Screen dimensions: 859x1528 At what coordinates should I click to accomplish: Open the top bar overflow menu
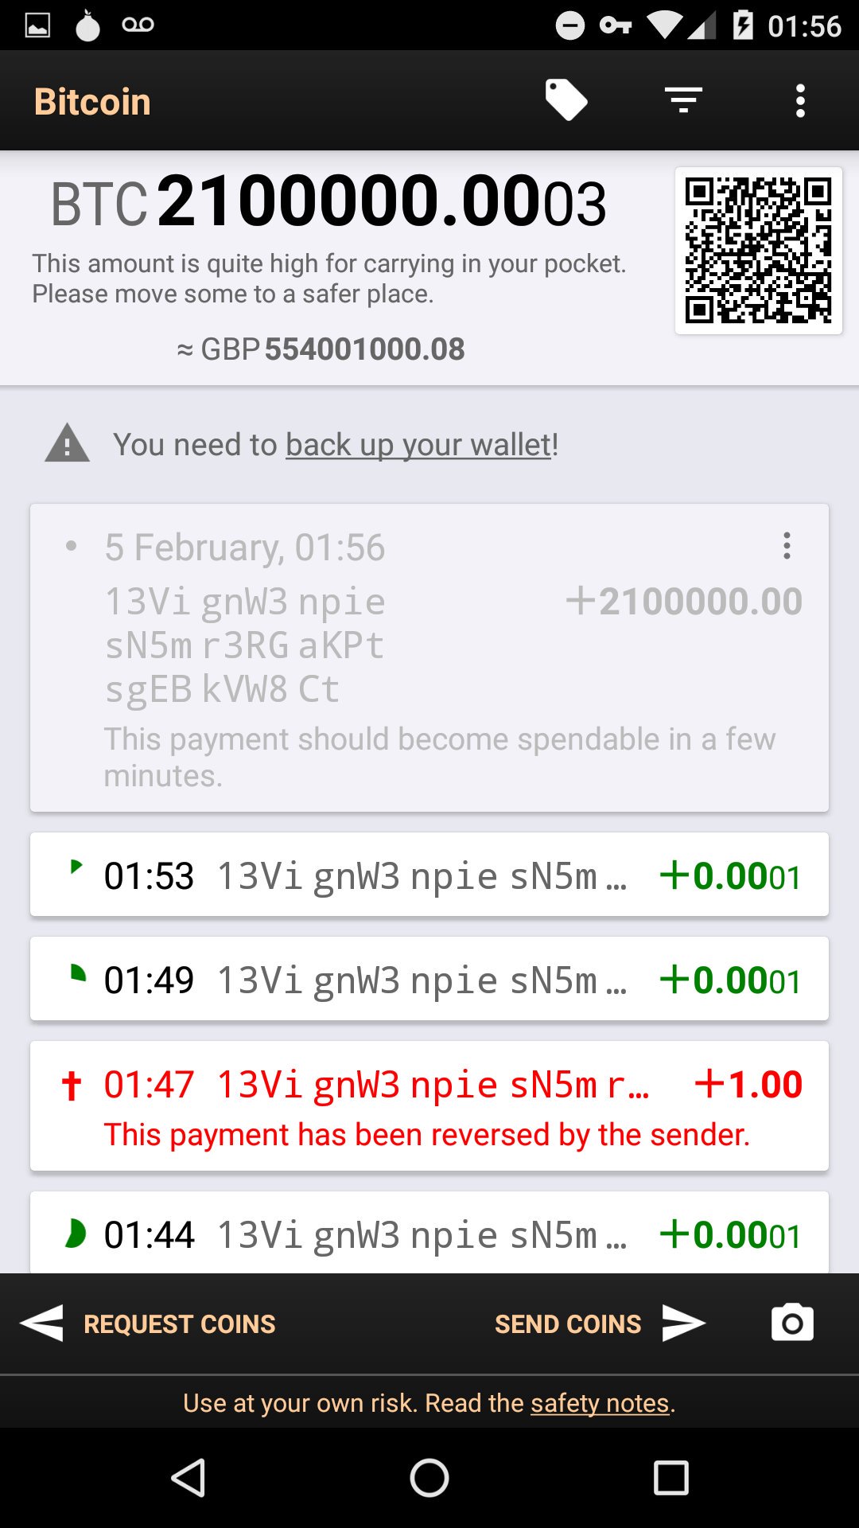(800, 101)
